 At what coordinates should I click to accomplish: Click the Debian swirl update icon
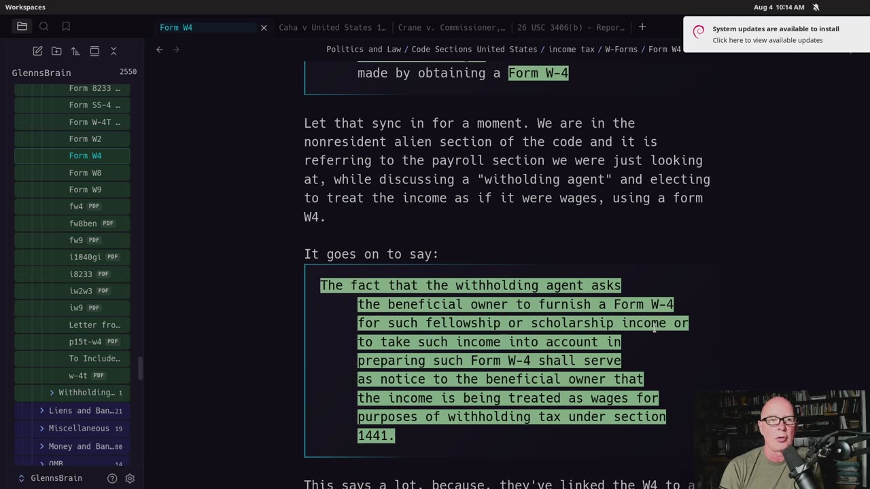698,32
